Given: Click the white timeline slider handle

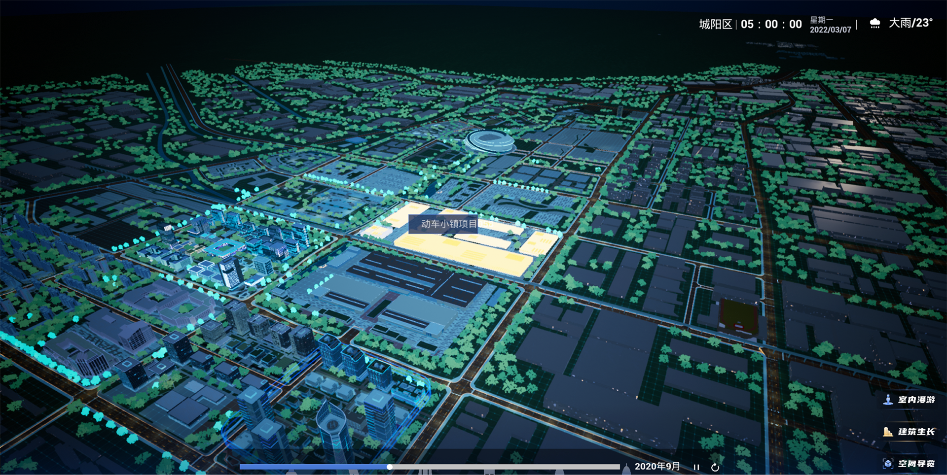Looking at the screenshot, I should [x=390, y=467].
